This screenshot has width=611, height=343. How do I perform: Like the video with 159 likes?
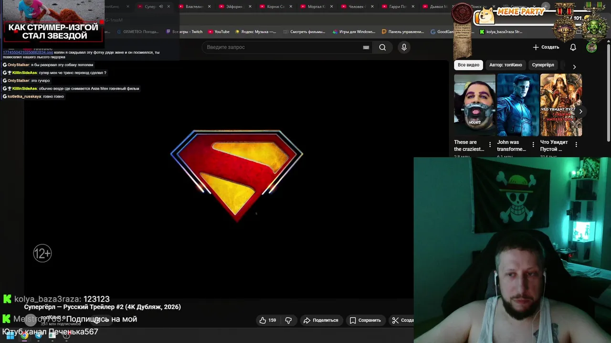coord(268,320)
